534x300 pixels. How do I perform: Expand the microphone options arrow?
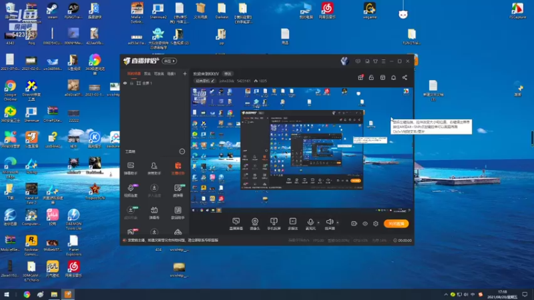click(318, 223)
